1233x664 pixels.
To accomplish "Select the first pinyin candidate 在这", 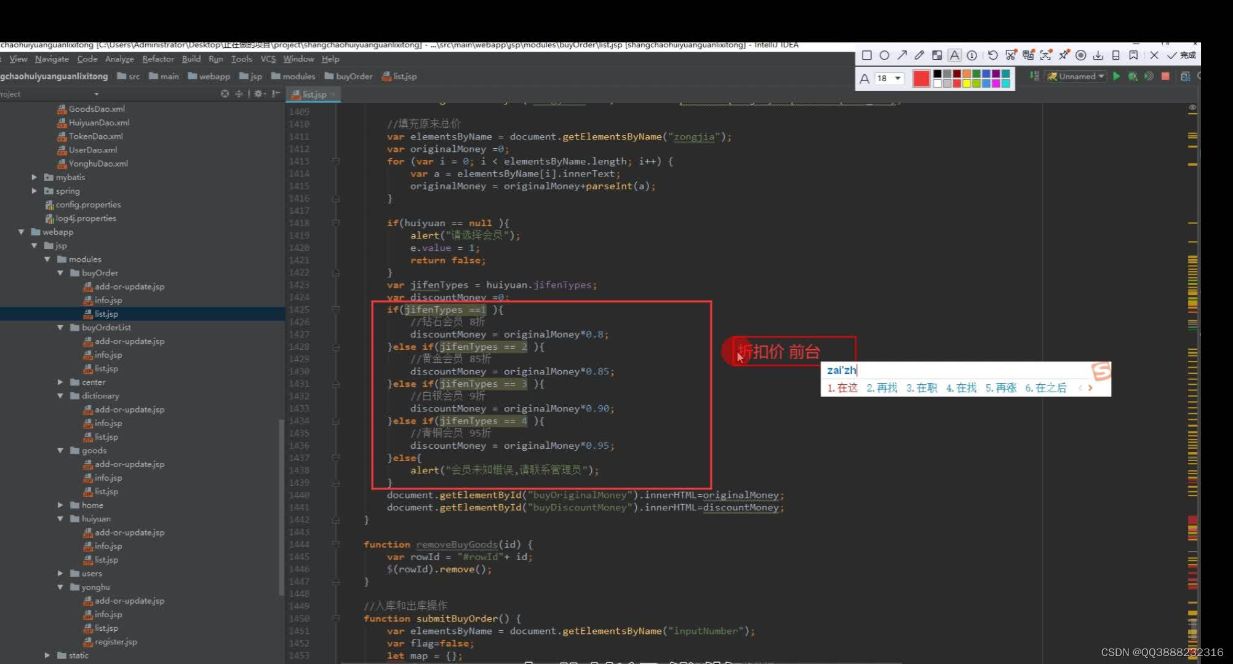I will point(845,388).
